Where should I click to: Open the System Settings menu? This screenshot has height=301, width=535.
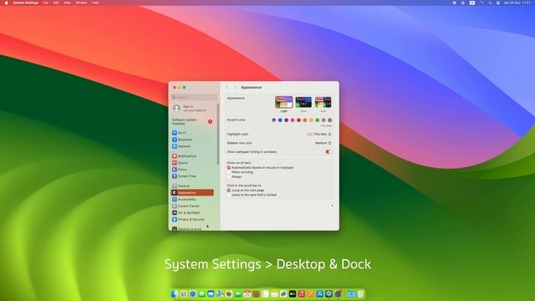(26, 3)
